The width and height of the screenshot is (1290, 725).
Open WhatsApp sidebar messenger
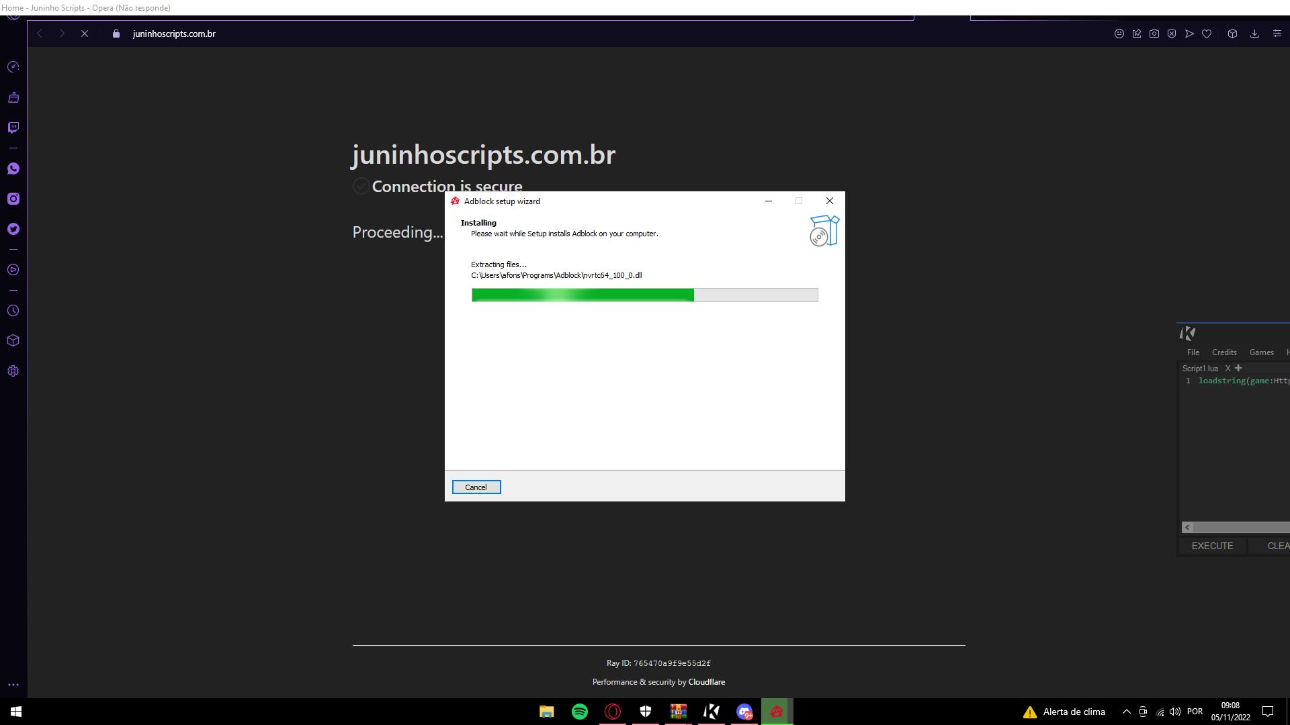[x=13, y=168]
